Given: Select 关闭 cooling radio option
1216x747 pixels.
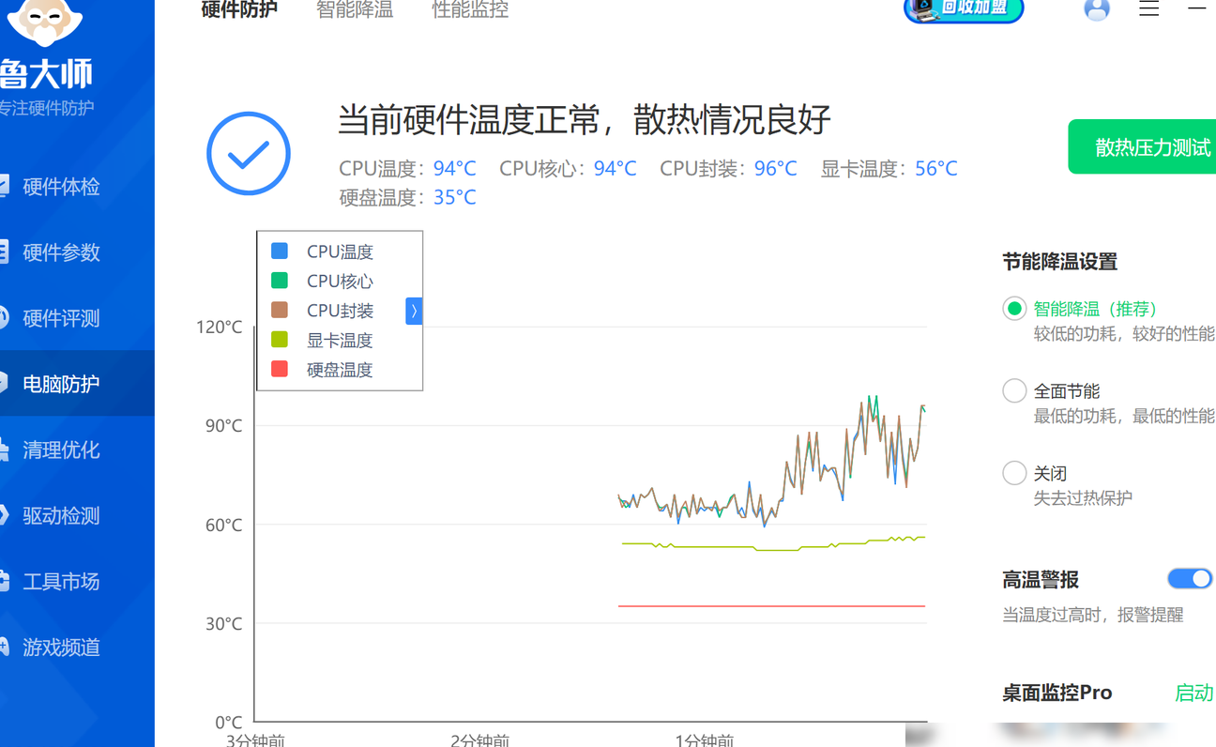Looking at the screenshot, I should 1014,473.
